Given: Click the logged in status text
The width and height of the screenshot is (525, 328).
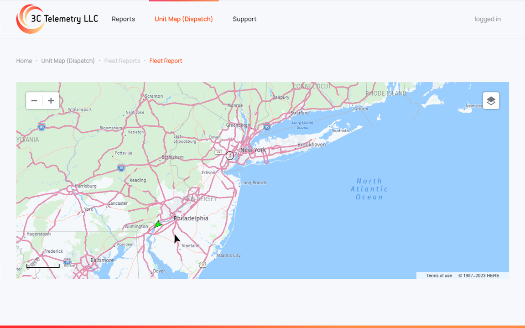Looking at the screenshot, I should pyautogui.click(x=487, y=19).
